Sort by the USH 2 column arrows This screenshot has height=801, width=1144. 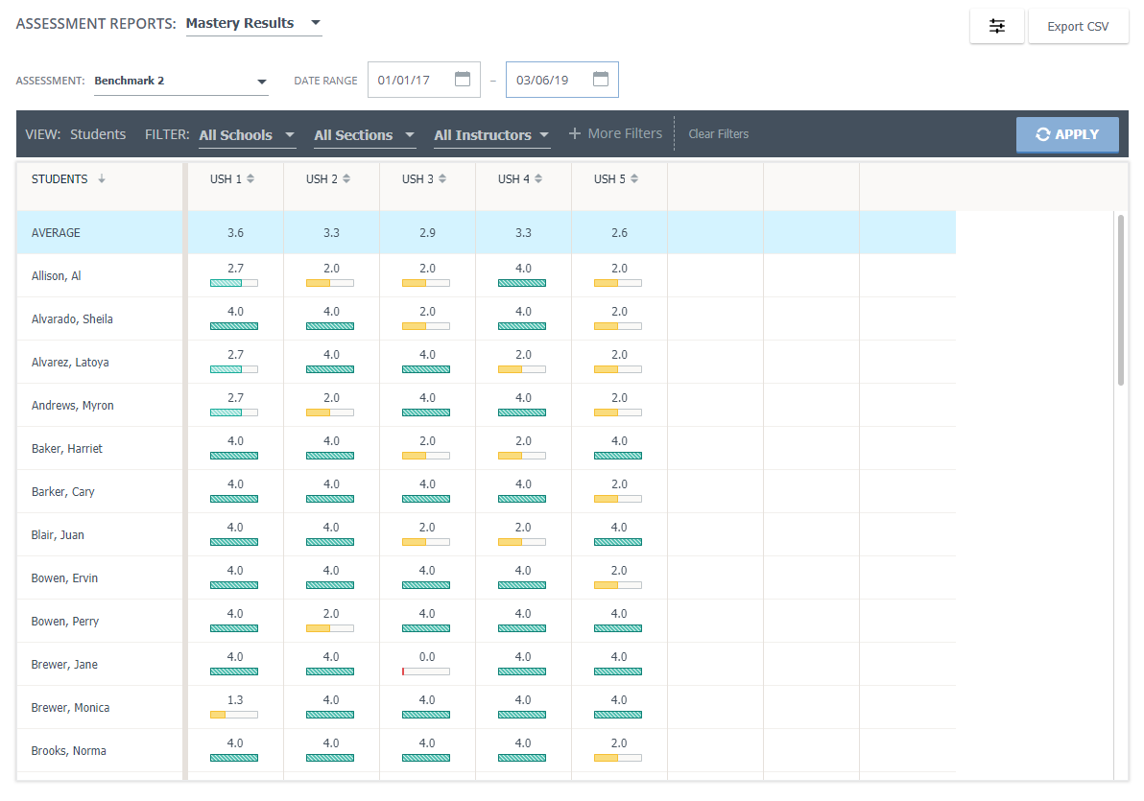(x=346, y=179)
